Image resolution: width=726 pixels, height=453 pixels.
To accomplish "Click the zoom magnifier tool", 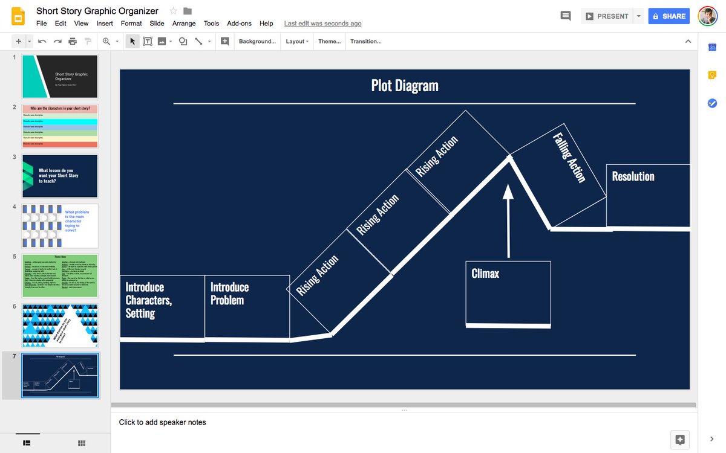I will coord(106,41).
